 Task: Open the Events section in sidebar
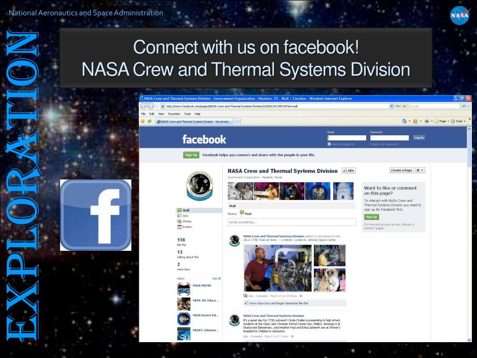(184, 227)
